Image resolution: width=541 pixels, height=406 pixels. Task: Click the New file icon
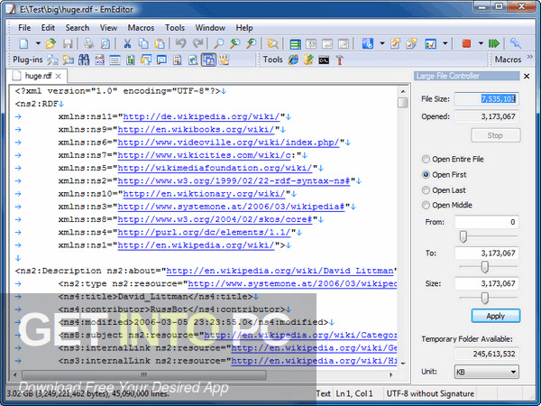tap(23, 44)
